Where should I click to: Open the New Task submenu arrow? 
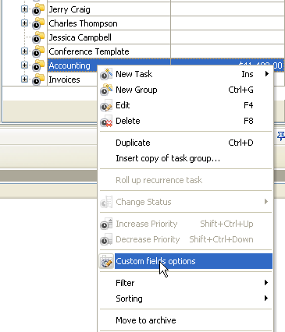[266, 74]
